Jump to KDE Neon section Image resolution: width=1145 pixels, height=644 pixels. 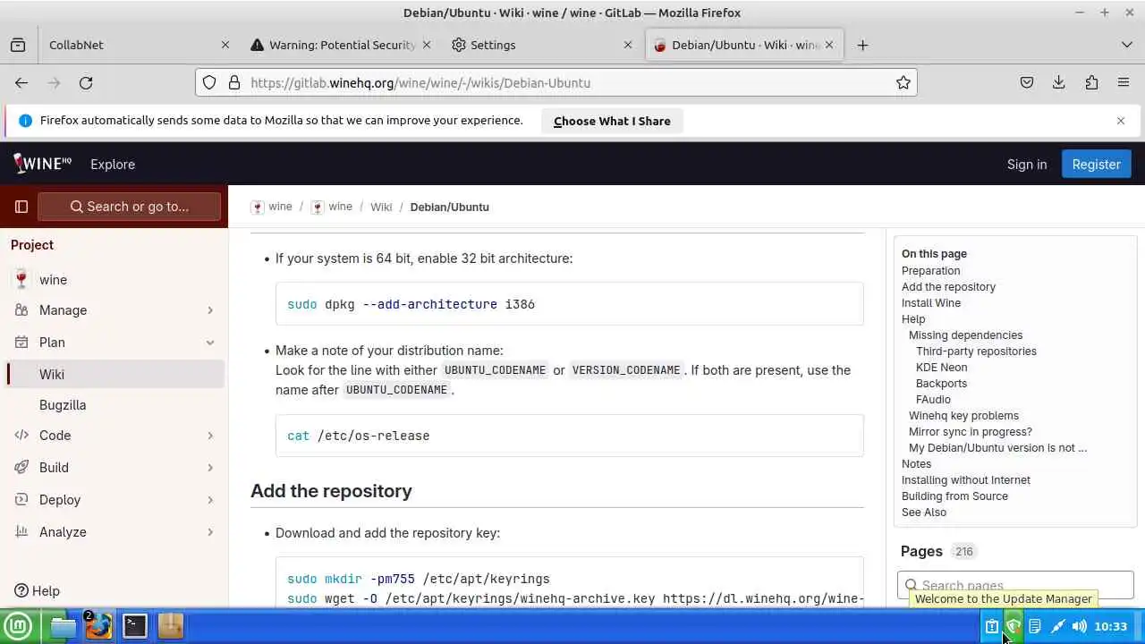pos(941,368)
